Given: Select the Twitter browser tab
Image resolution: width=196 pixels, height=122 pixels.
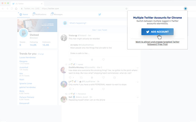Looking at the screenshot, I should click(x=27, y=4).
